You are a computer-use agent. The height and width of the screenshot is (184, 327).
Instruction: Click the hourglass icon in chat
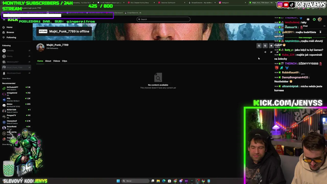click(x=320, y=32)
